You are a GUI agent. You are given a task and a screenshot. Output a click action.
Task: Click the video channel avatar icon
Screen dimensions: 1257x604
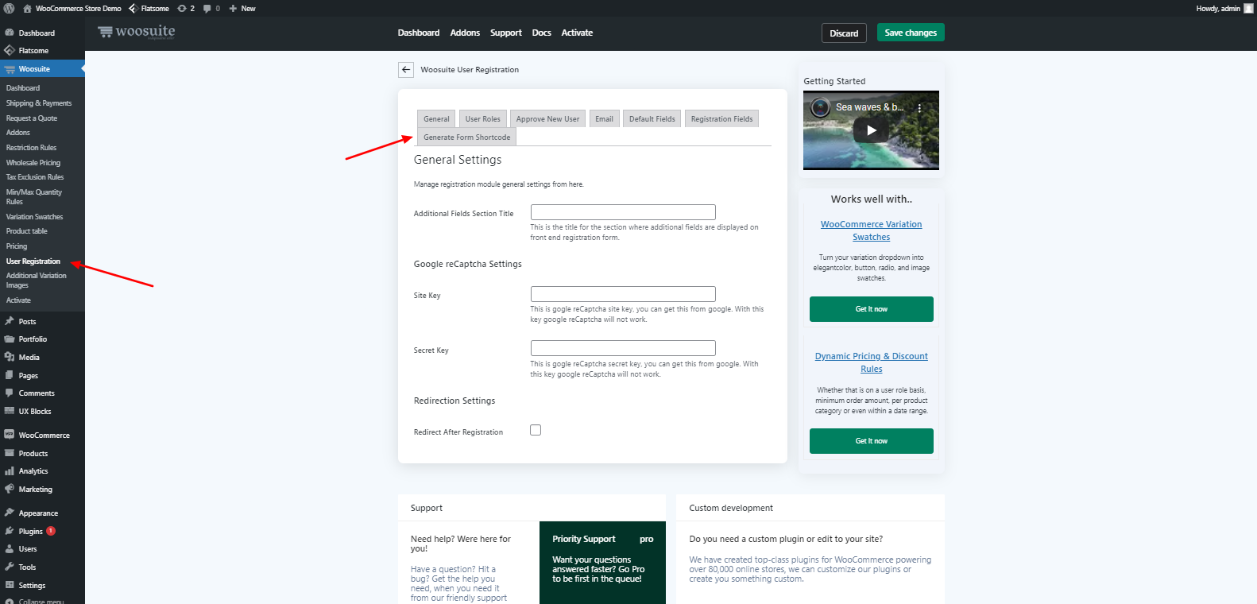(x=820, y=107)
